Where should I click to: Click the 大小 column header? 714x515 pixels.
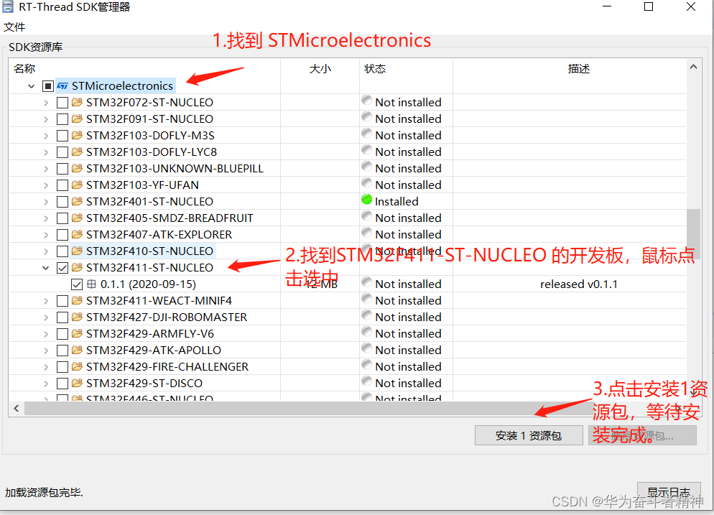(x=320, y=69)
